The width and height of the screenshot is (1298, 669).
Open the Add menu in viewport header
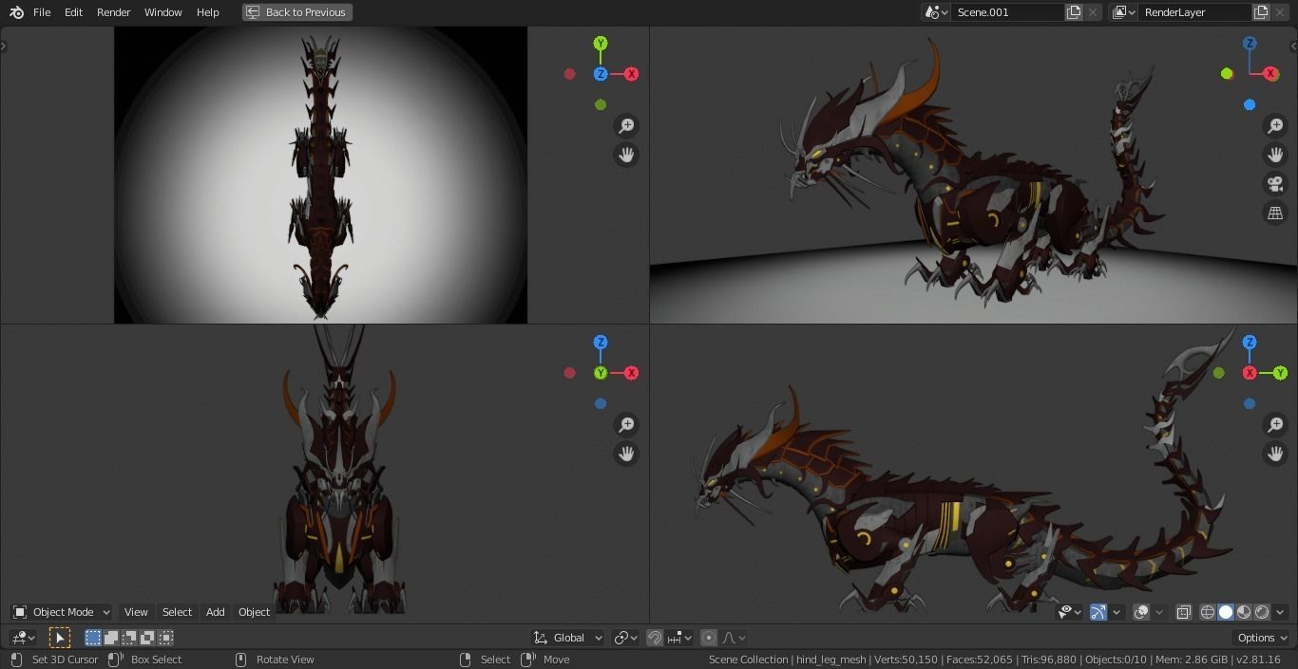(216, 612)
